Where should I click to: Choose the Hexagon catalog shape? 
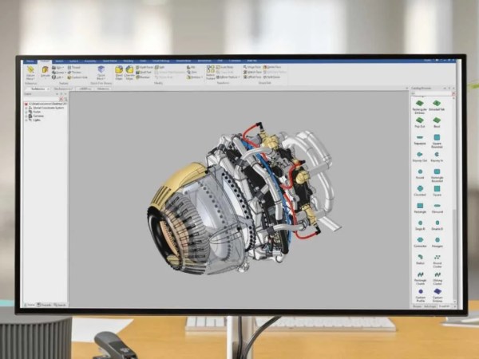pos(437,242)
